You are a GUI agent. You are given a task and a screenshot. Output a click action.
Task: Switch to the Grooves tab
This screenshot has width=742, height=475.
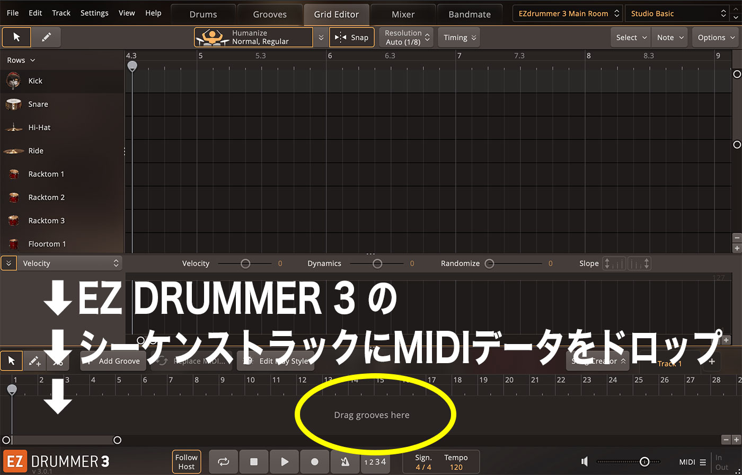point(270,14)
